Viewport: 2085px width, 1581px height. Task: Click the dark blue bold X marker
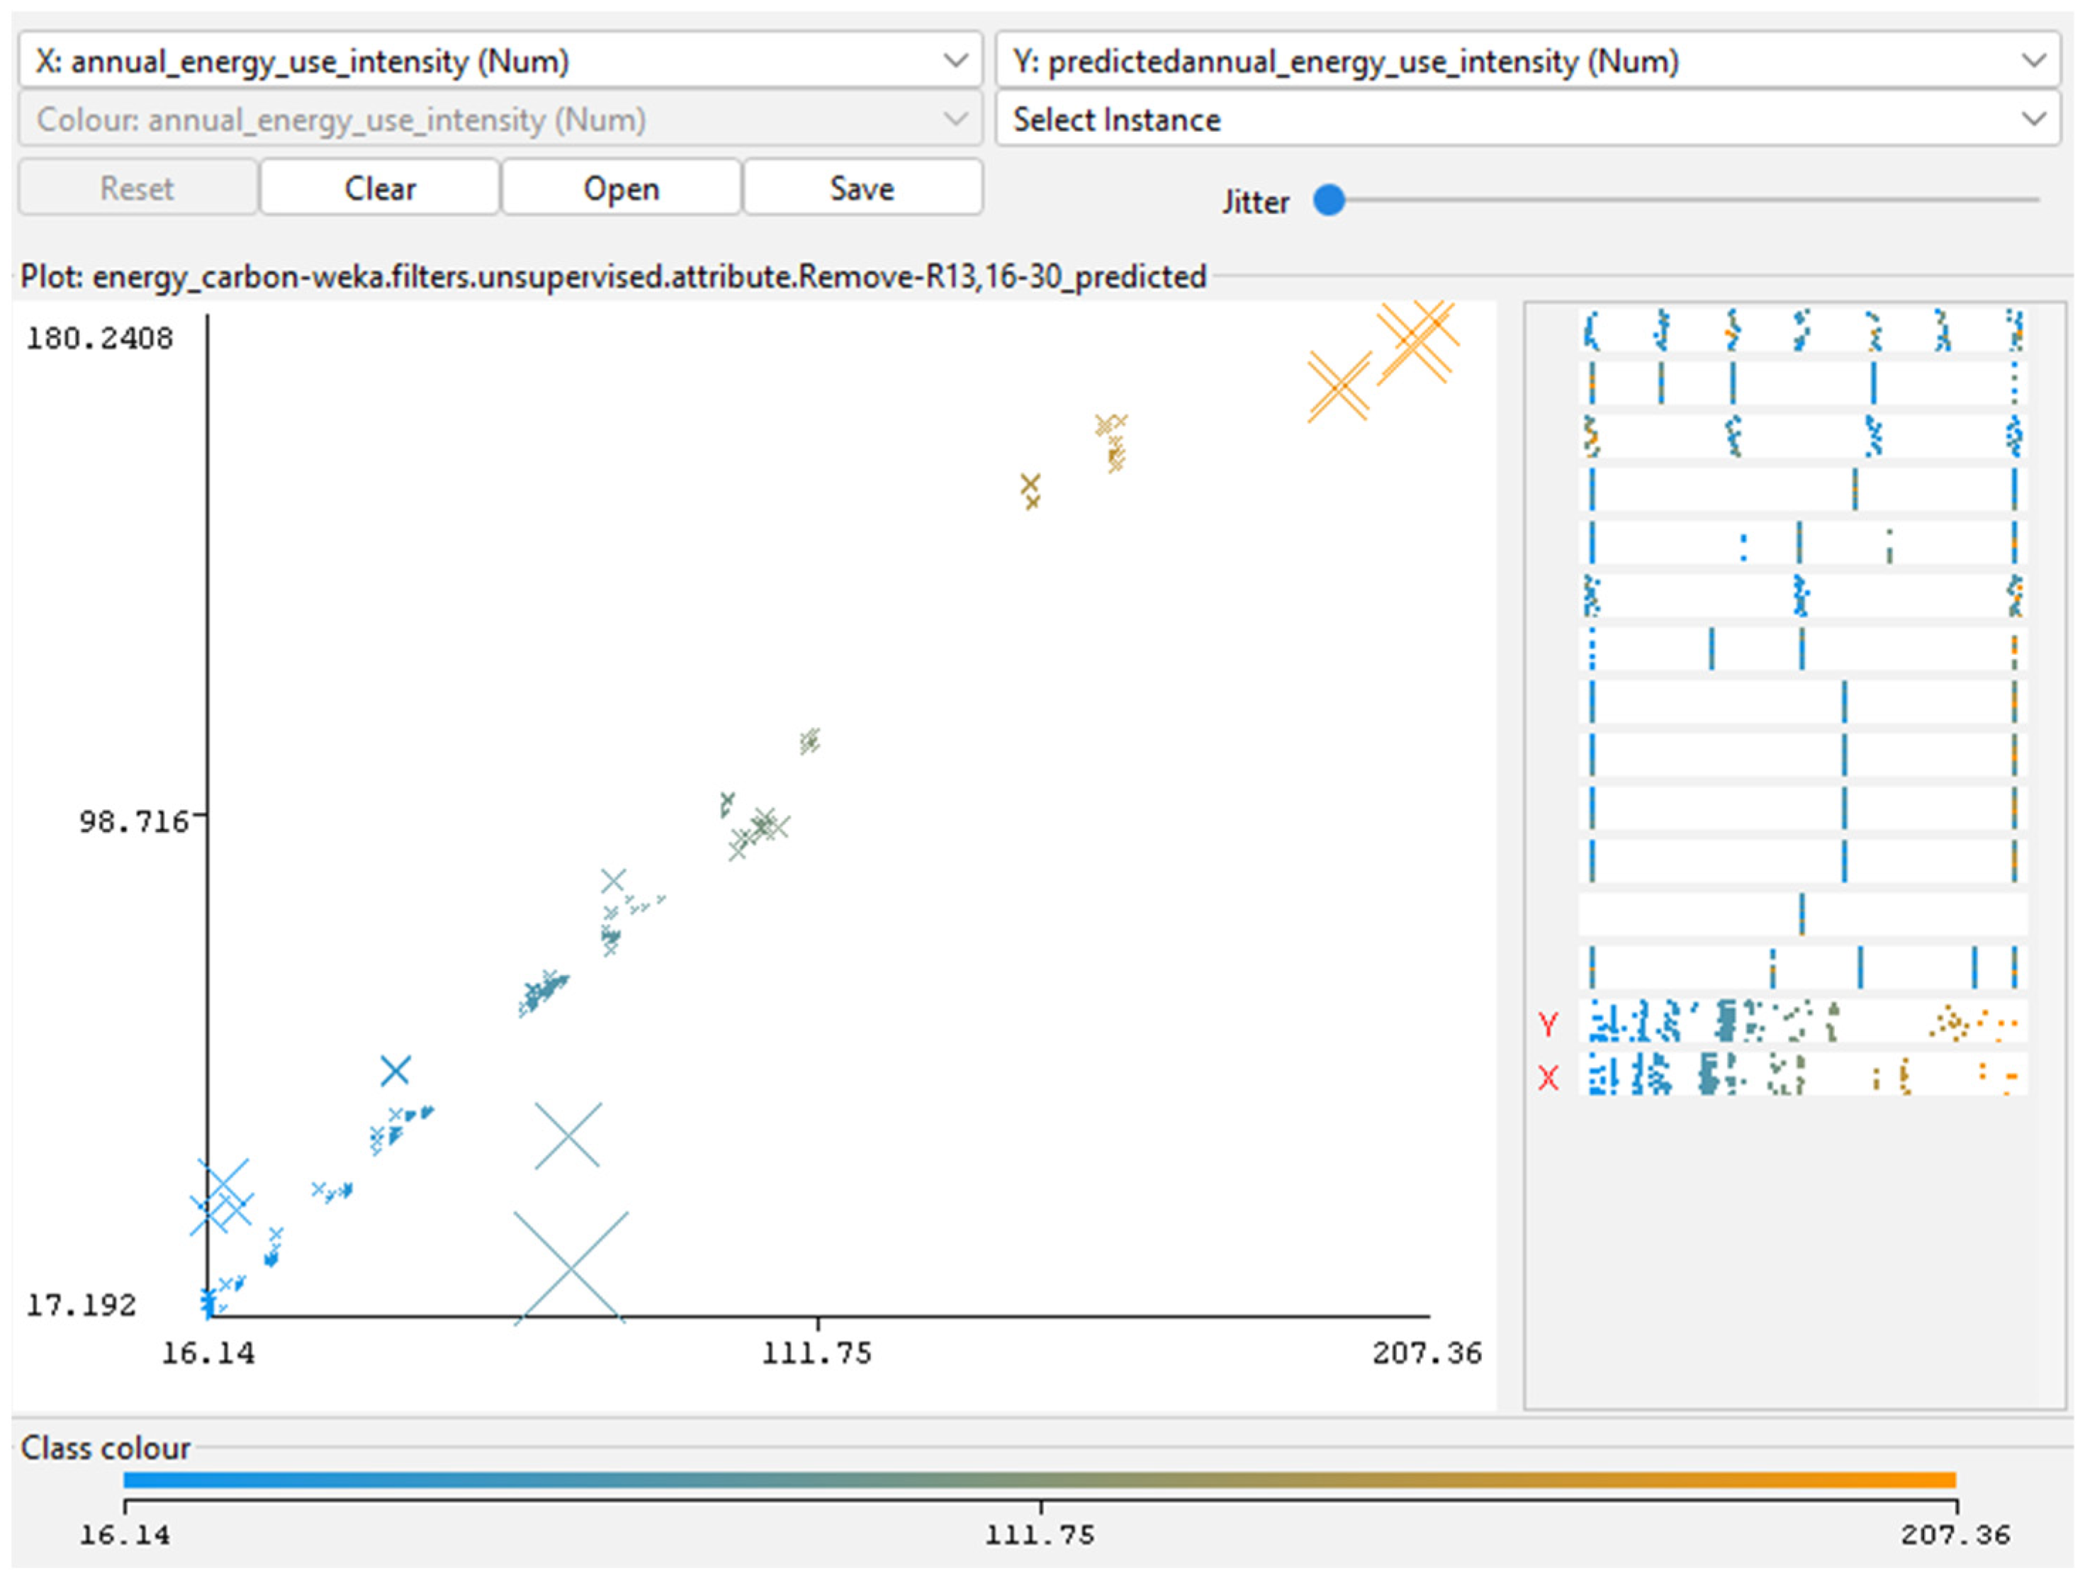coord(395,1070)
